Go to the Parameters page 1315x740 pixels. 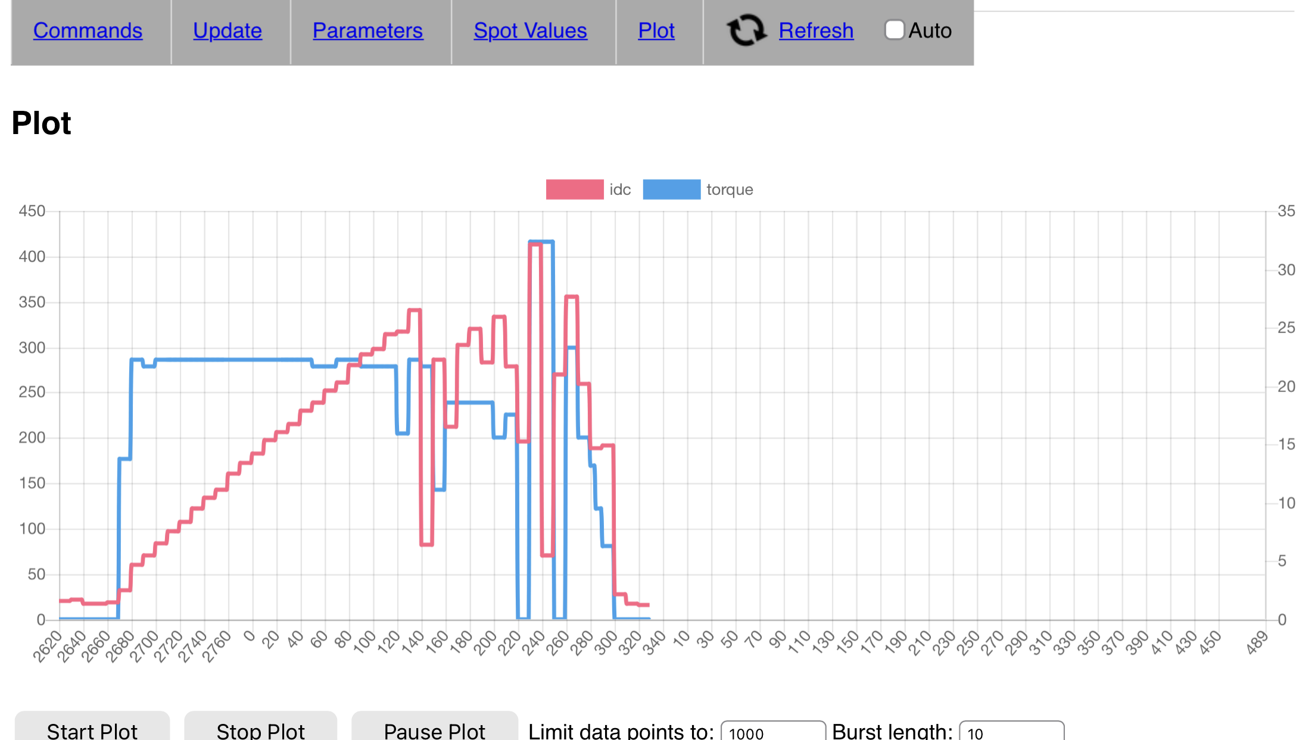click(x=367, y=30)
